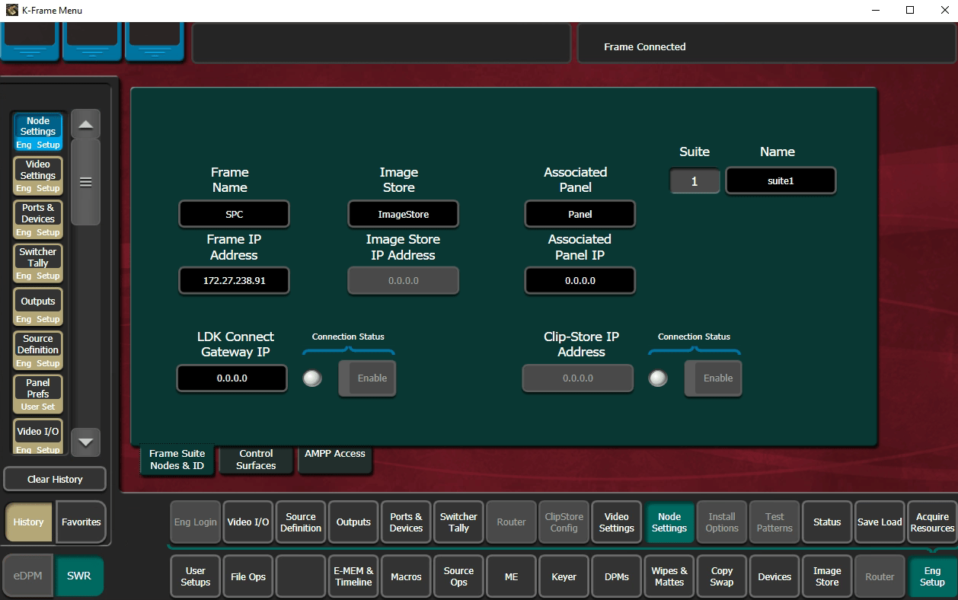Open the Save Load menu
The image size is (958, 600).
click(880, 522)
